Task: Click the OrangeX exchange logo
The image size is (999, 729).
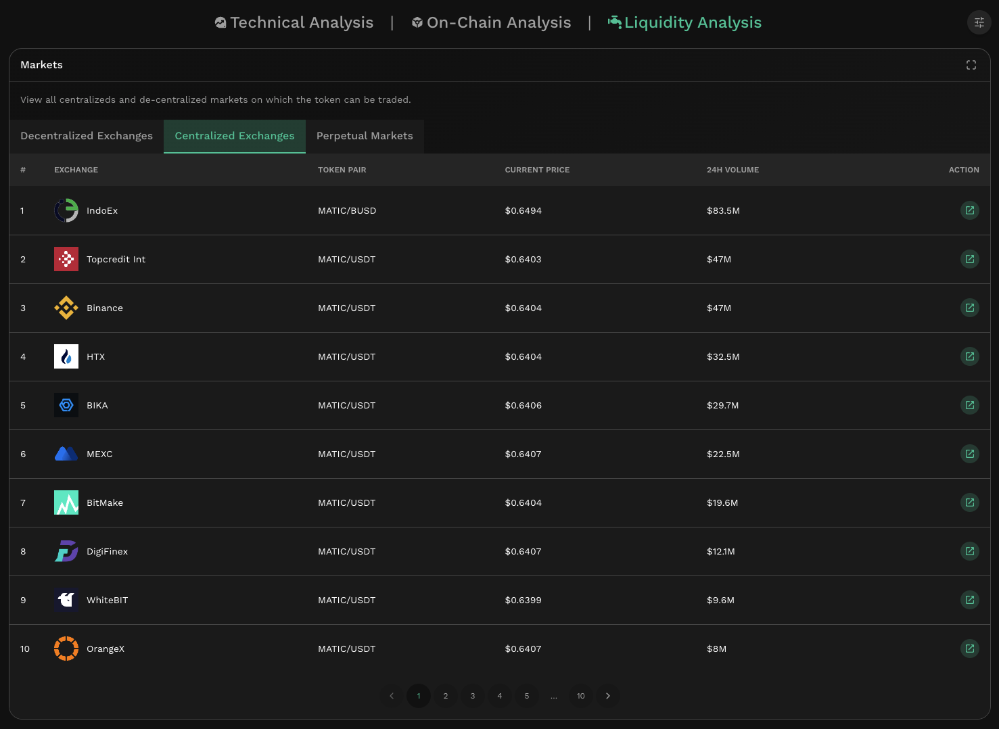Action: (66, 649)
